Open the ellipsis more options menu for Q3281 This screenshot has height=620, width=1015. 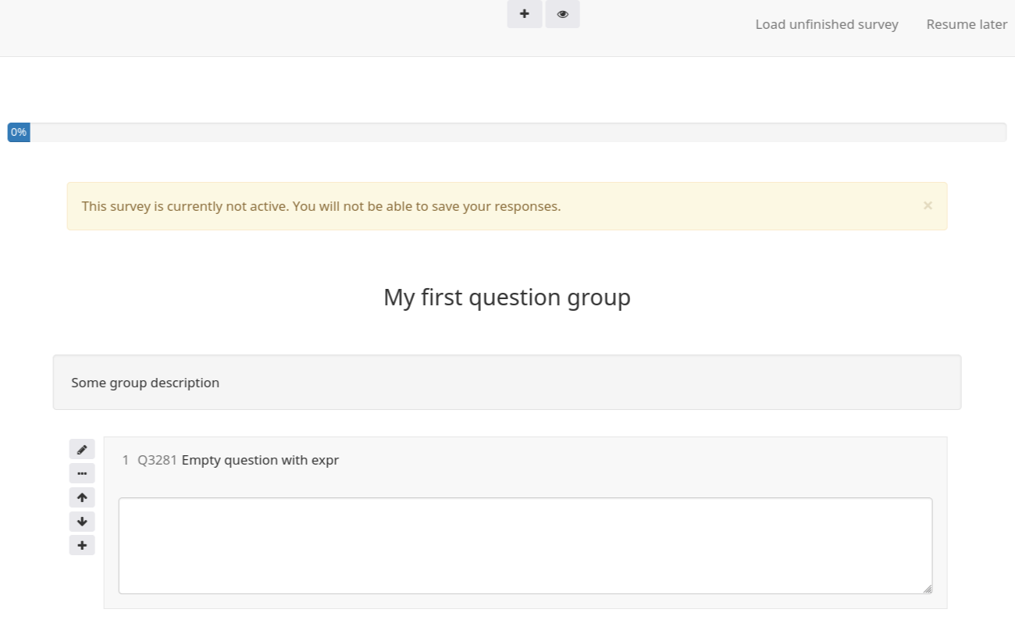(x=82, y=473)
